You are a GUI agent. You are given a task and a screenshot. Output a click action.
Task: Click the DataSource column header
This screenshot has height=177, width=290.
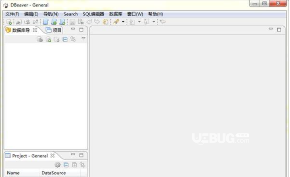coord(60,173)
